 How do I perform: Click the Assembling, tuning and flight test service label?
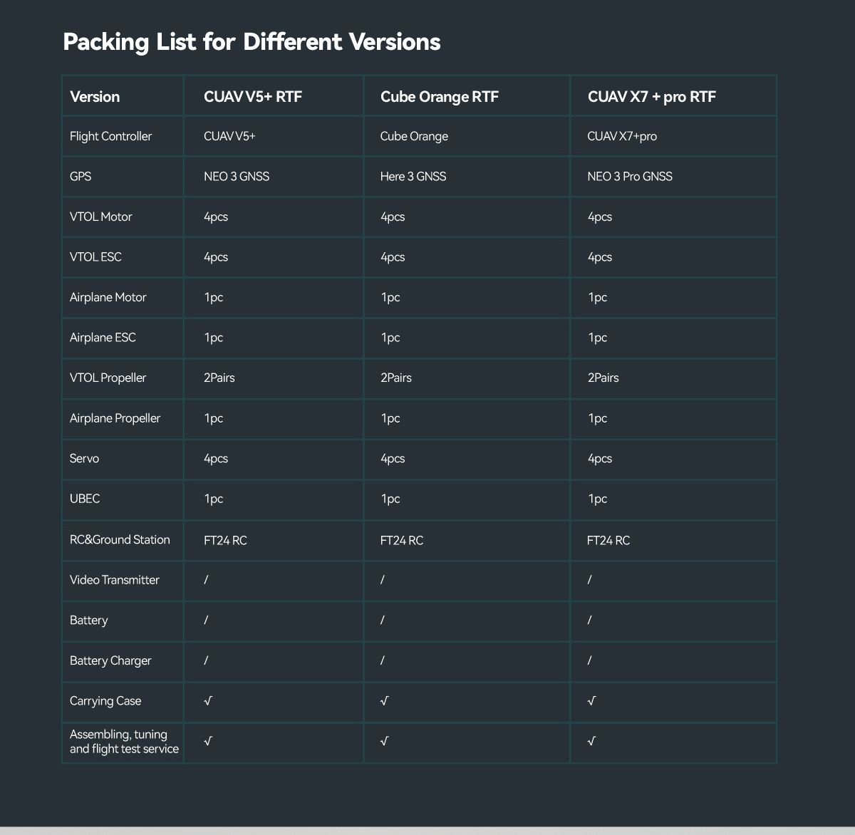pyautogui.click(x=124, y=742)
